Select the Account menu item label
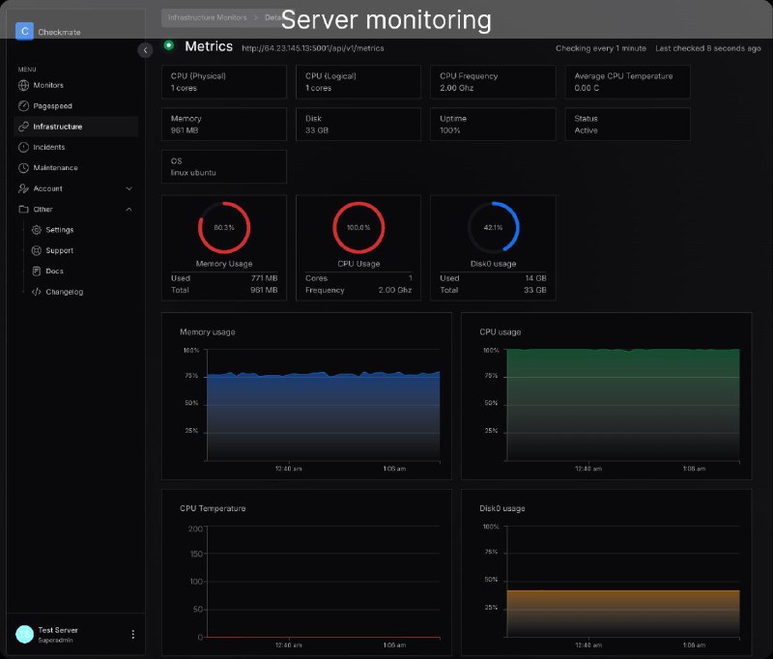The height and width of the screenshot is (659, 773). click(x=47, y=188)
